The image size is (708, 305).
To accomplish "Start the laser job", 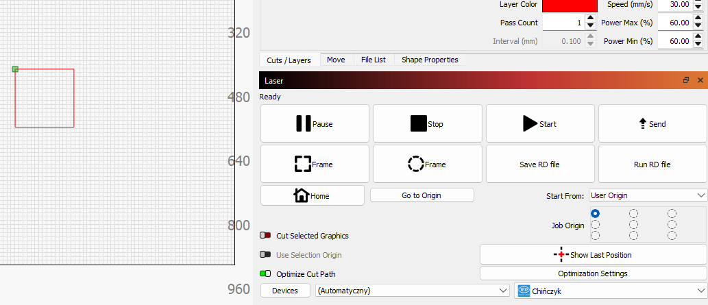I will pyautogui.click(x=540, y=123).
